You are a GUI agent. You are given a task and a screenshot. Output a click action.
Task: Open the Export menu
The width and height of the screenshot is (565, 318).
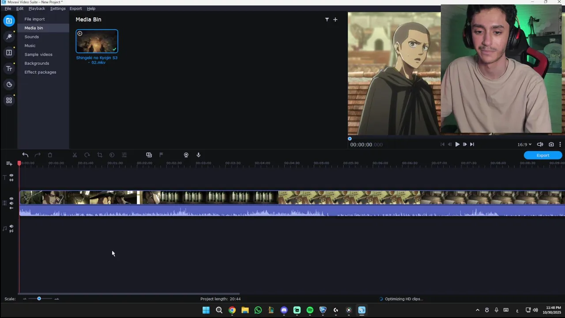(x=75, y=8)
